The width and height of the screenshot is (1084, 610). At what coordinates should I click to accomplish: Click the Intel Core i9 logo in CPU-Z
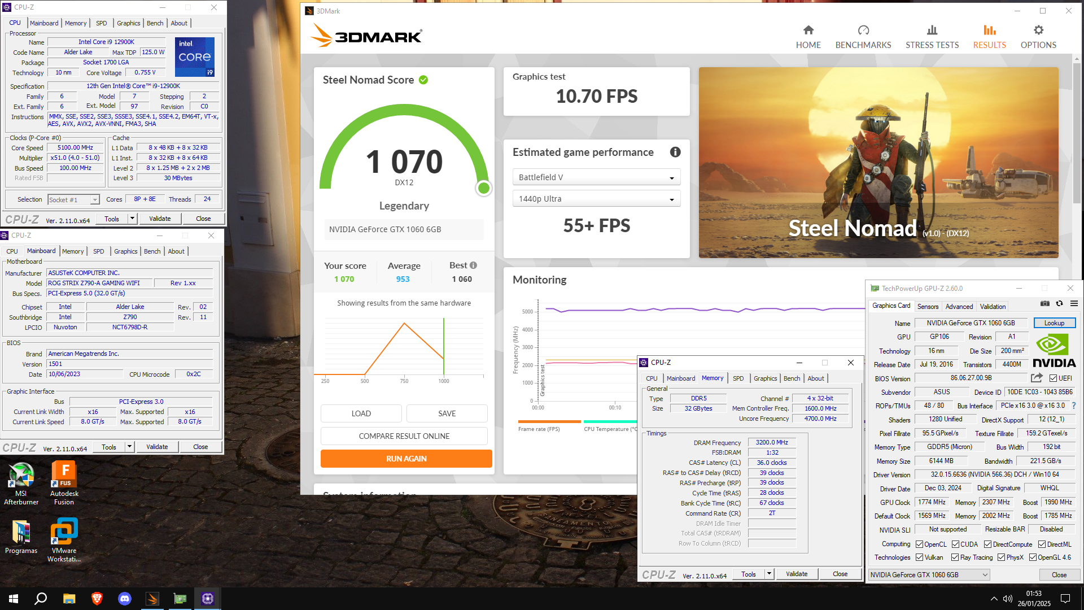(195, 56)
